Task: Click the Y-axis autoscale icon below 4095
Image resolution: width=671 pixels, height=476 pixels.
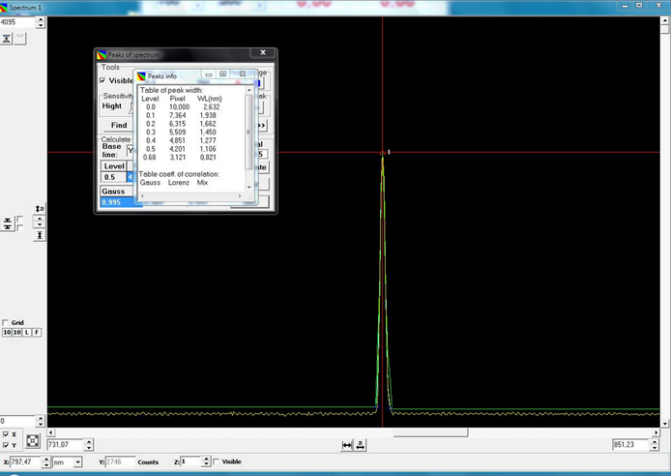Action: (x=7, y=38)
